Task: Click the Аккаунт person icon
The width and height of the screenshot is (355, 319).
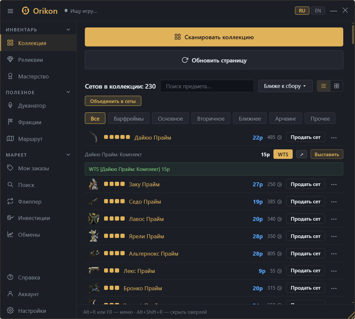Action: 10,294
